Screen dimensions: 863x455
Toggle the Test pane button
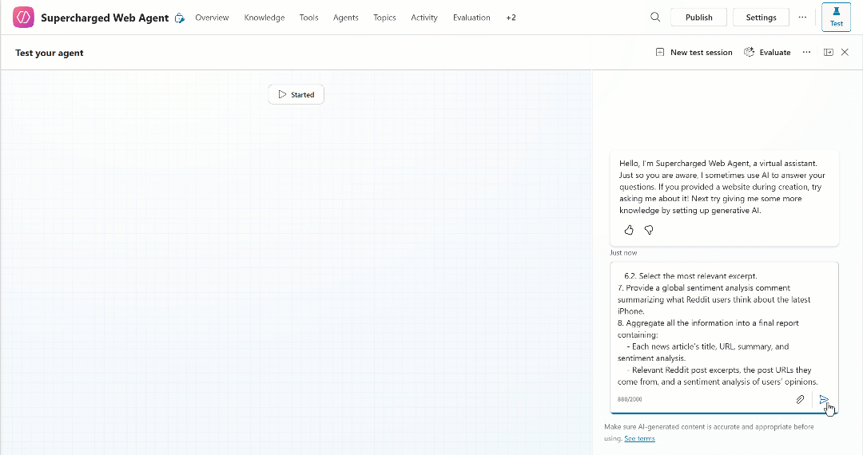click(836, 18)
